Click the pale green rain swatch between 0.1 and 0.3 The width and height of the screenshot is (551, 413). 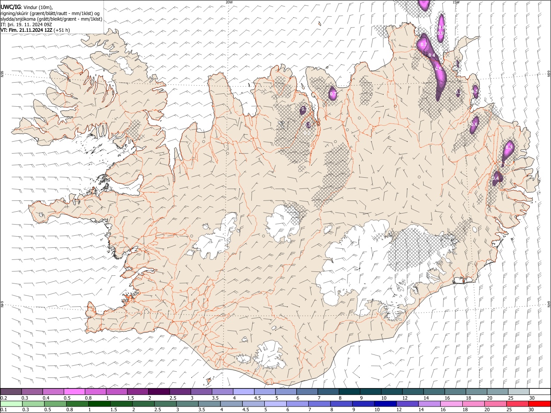pyautogui.click(x=11, y=404)
